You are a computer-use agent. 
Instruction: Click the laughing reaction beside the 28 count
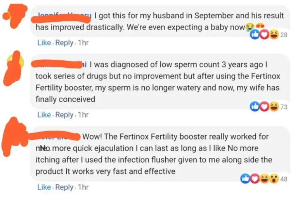[x=274, y=35]
